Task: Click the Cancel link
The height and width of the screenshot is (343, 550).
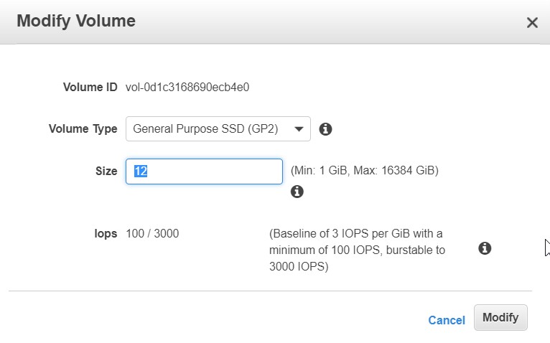Action: click(x=447, y=320)
